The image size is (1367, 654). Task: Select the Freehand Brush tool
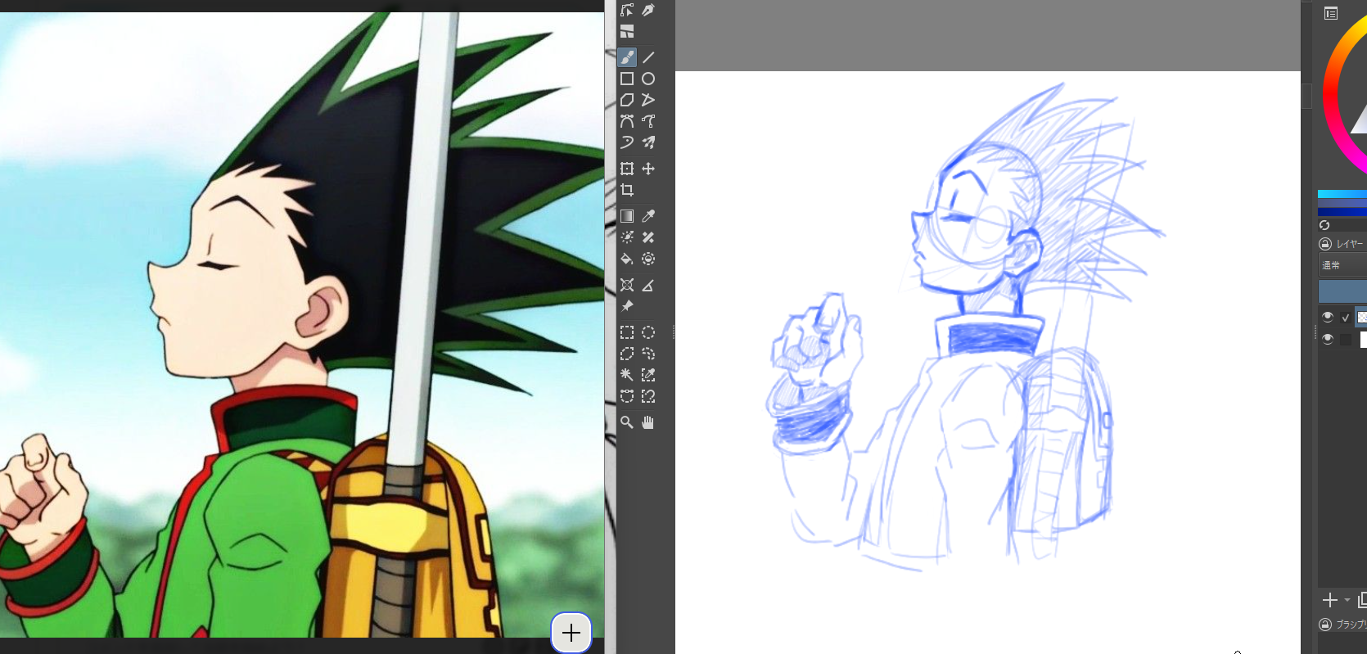pos(627,57)
